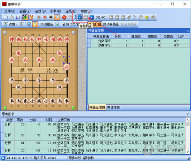
Task: Go to the start position
Action: point(80,18)
